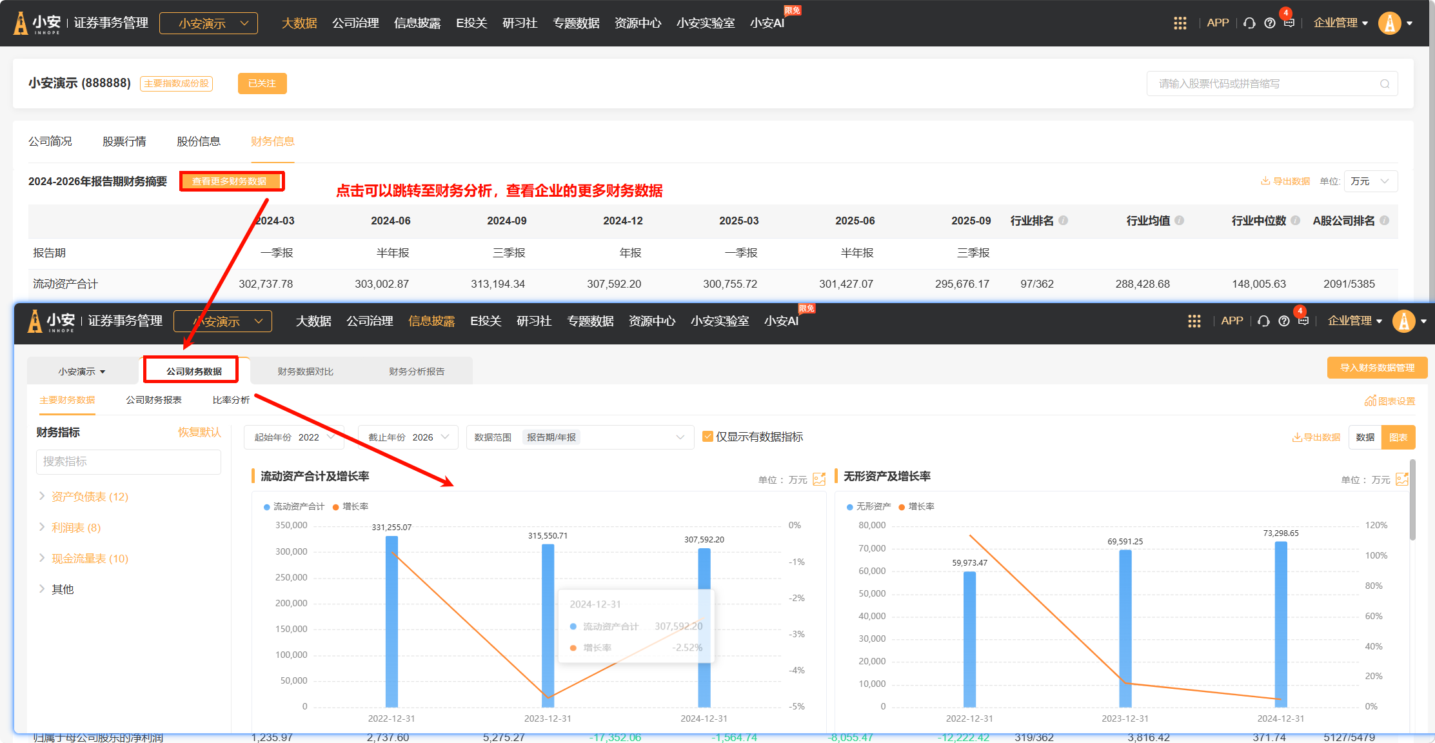Click chart icon beside 流动资产合计及增长率 unit
1435x743 pixels.
pos(819,479)
